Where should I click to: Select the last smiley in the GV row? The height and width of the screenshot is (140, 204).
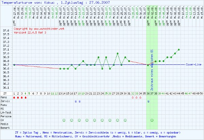pyautogui.click(x=152, y=120)
